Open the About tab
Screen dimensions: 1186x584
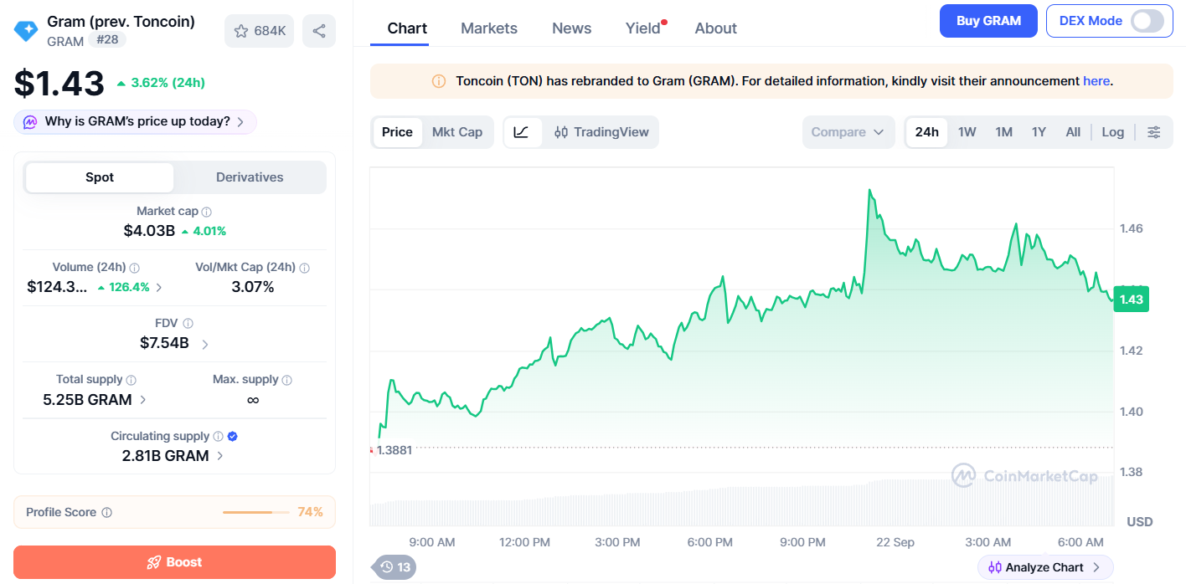click(716, 28)
